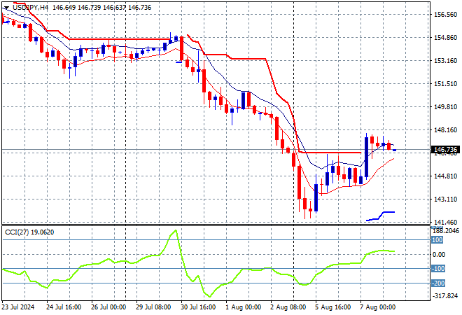
Task: Click the CCI -200 level label
Action: tap(437, 283)
